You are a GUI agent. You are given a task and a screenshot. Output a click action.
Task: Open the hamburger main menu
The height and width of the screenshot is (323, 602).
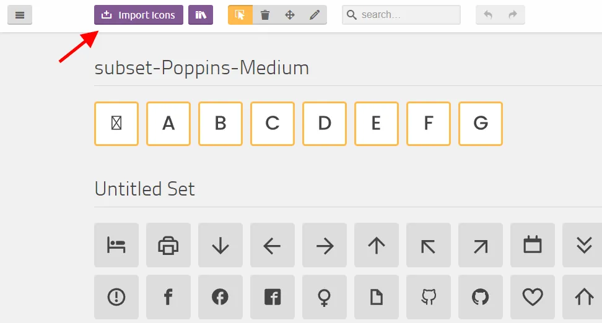click(20, 15)
